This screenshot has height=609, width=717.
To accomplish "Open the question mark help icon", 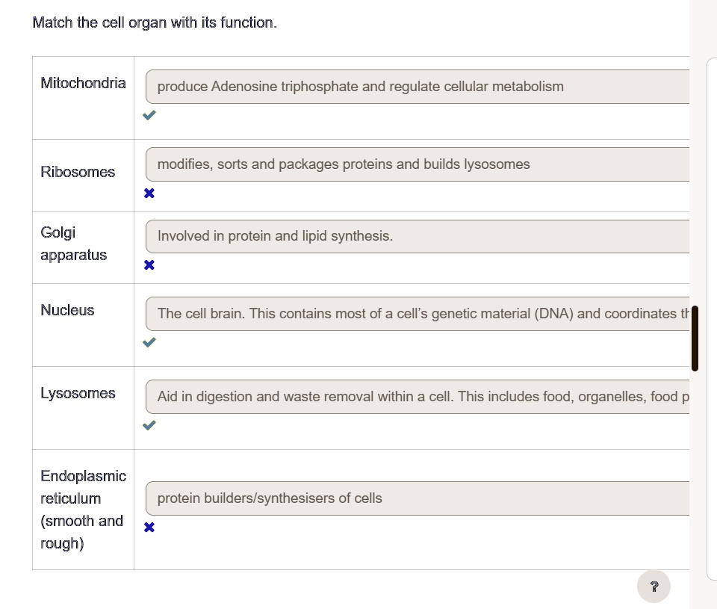I will (x=654, y=587).
